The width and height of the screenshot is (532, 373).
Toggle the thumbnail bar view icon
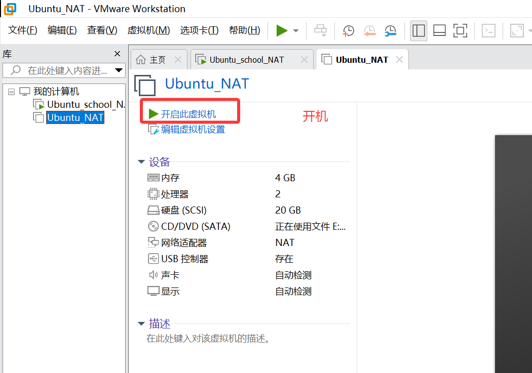439,31
